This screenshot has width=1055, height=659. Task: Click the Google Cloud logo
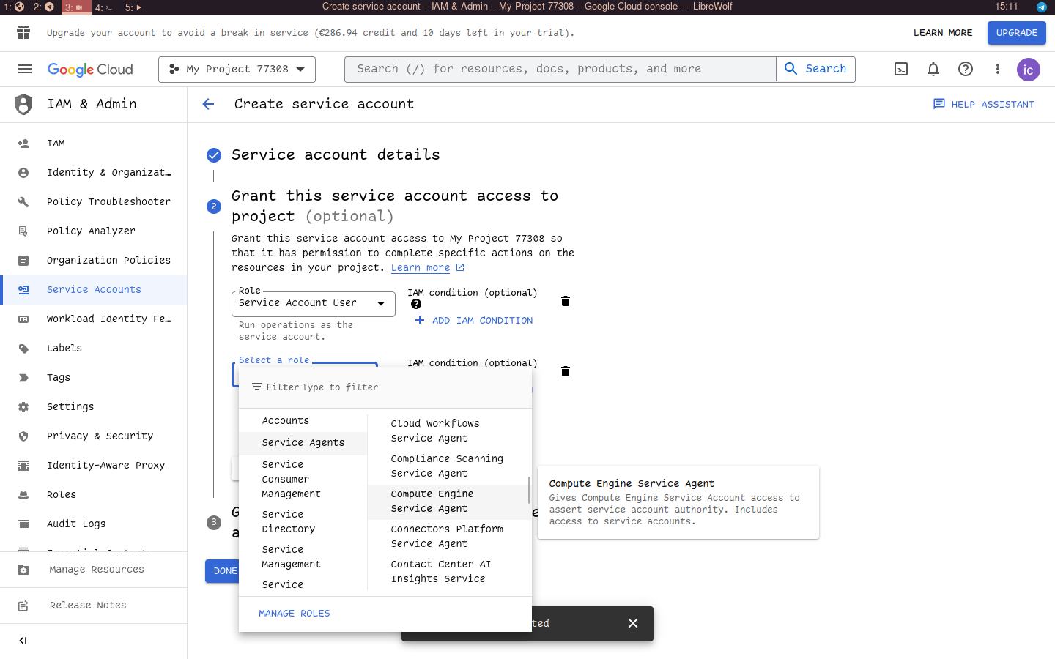tap(90, 69)
